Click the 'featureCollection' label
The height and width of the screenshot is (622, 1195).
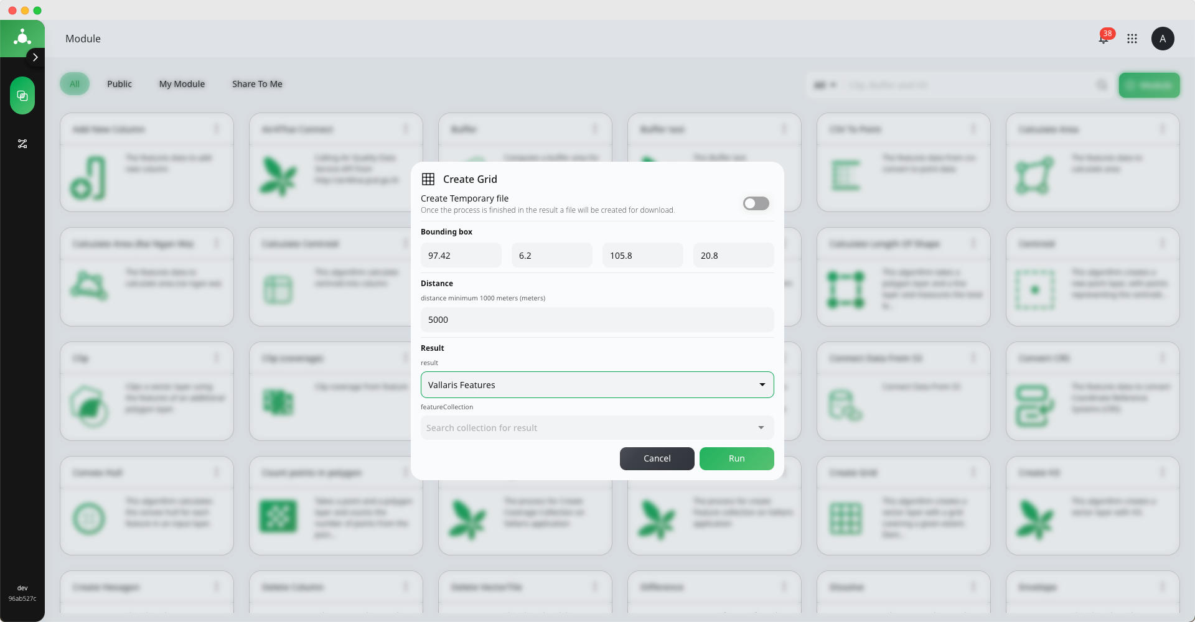tap(447, 407)
